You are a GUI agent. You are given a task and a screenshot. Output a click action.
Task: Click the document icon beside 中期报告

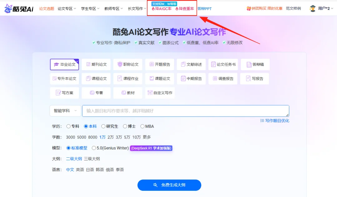click(183, 78)
